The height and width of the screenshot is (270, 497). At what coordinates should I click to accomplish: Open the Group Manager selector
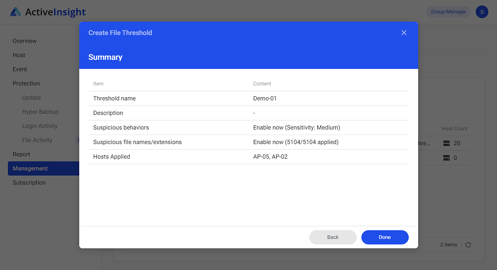[448, 11]
